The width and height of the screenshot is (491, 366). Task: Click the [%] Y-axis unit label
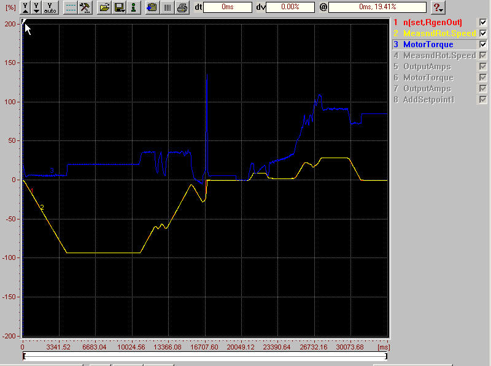tap(10, 7)
